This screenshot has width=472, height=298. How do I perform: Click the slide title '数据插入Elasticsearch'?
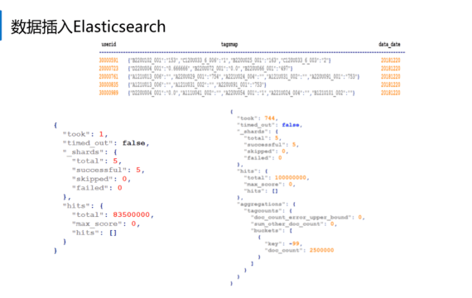click(88, 26)
